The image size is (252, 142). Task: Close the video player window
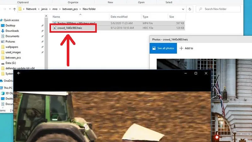(206, 73)
